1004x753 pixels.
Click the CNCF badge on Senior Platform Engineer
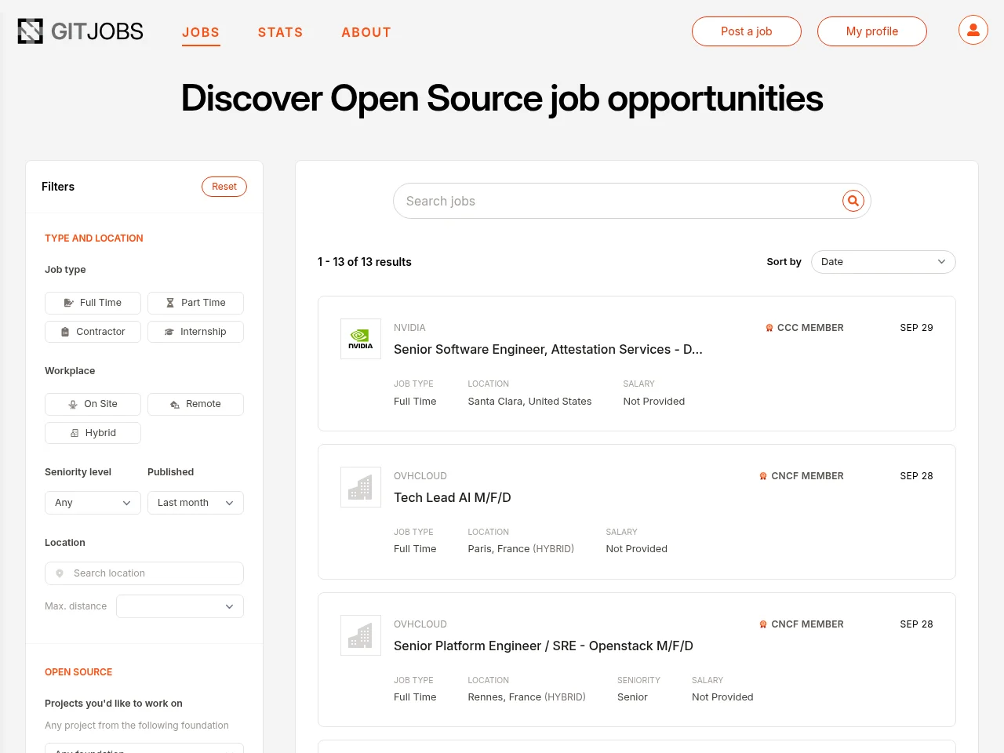[763, 624]
